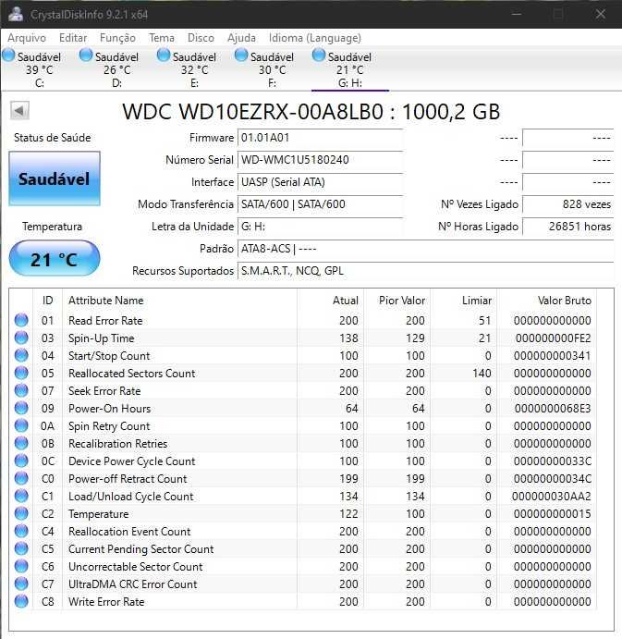The image size is (622, 639).
Task: Select the Current Pending Sector Count name
Action: [x=140, y=549]
